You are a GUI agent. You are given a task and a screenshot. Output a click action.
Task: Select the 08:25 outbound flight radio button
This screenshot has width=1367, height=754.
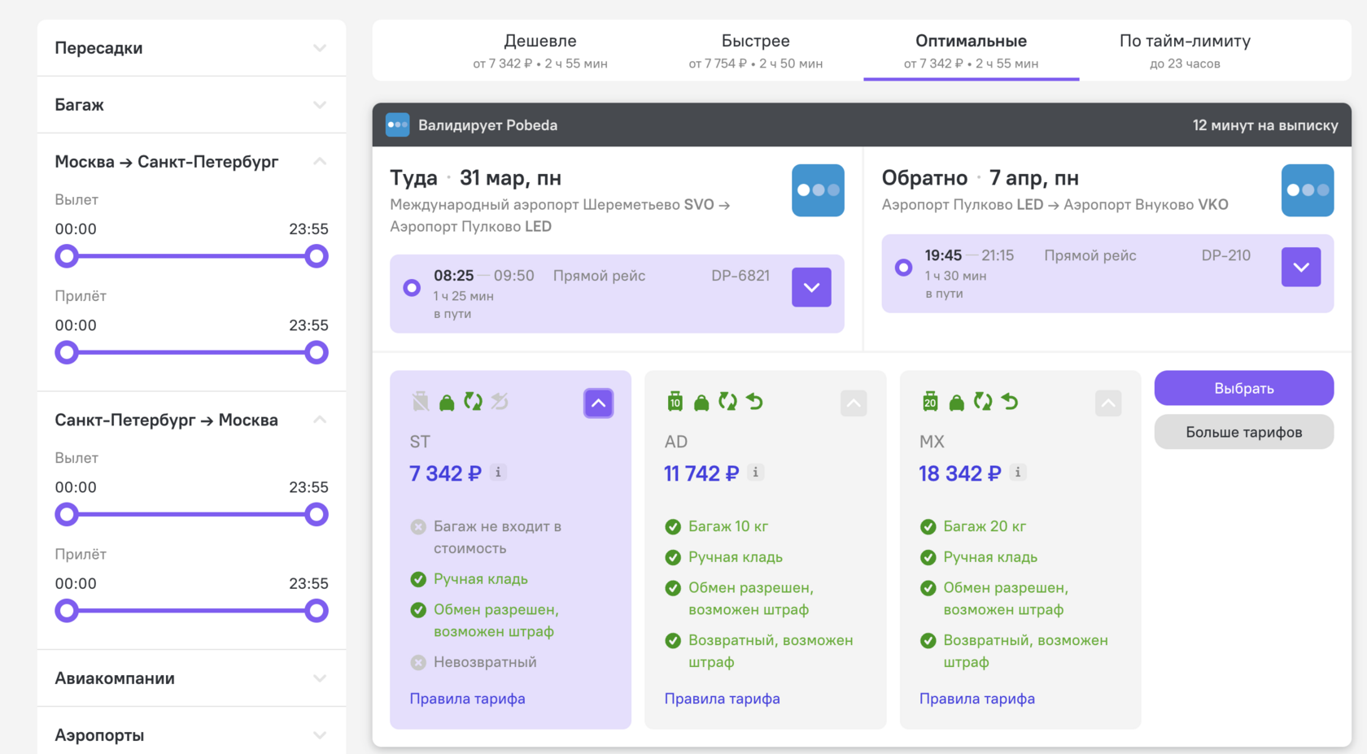(x=412, y=287)
